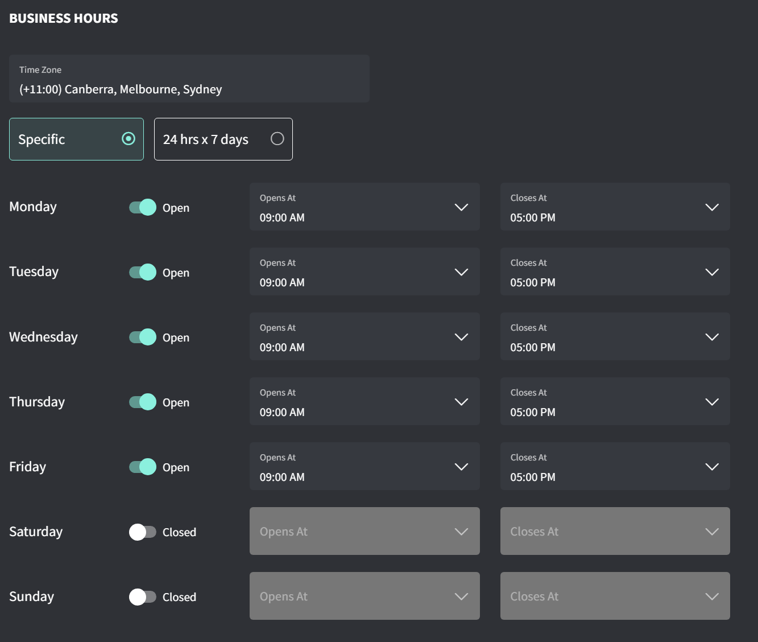Click Friday's Opens At chevron arrow
The height and width of the screenshot is (642, 758).
(461, 467)
